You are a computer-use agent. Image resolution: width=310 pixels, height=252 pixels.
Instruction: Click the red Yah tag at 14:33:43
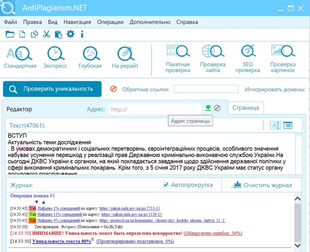point(33,208)
